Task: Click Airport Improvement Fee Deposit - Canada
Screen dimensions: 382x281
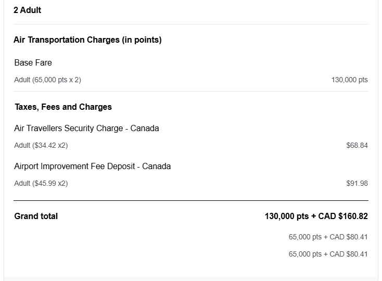Action: point(92,167)
